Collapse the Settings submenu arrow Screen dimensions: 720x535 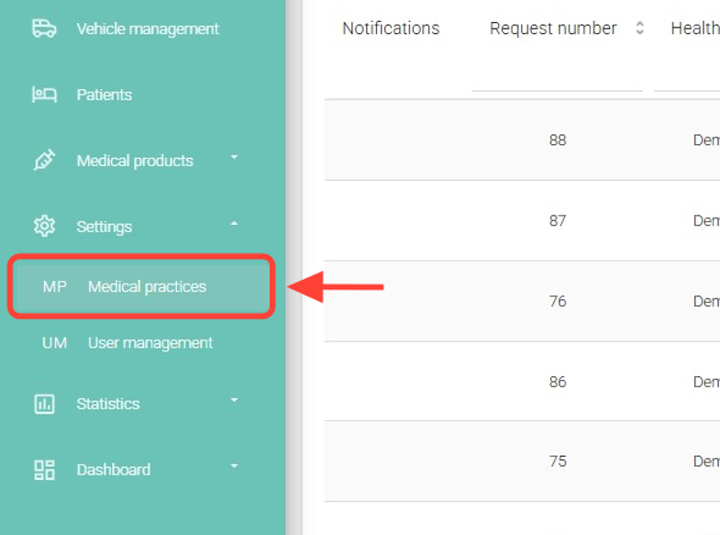pos(234,224)
